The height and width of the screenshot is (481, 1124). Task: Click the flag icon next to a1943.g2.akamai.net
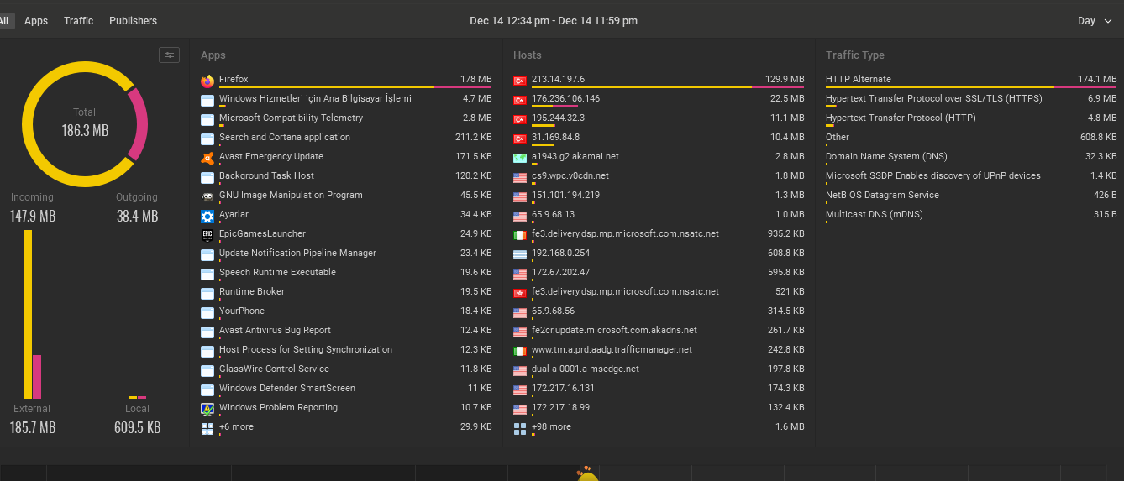[520, 158]
